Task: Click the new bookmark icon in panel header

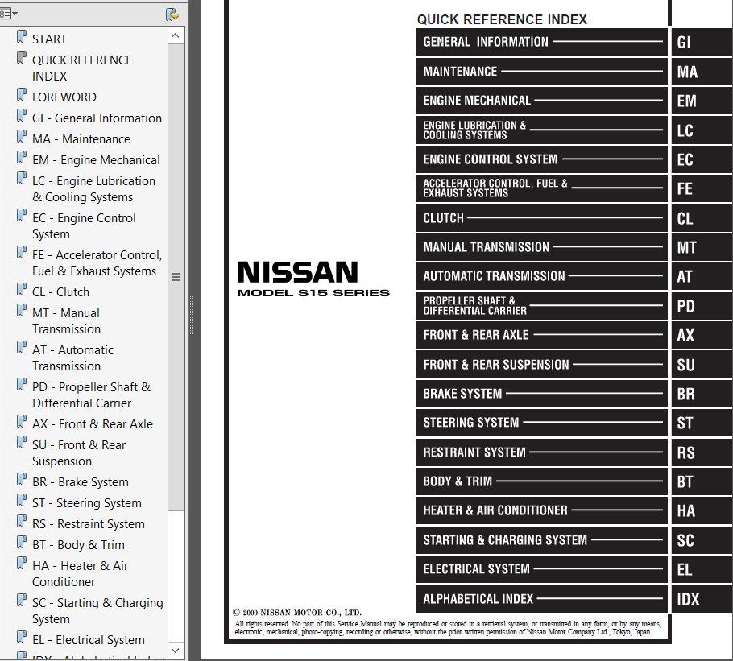Action: pyautogui.click(x=172, y=14)
